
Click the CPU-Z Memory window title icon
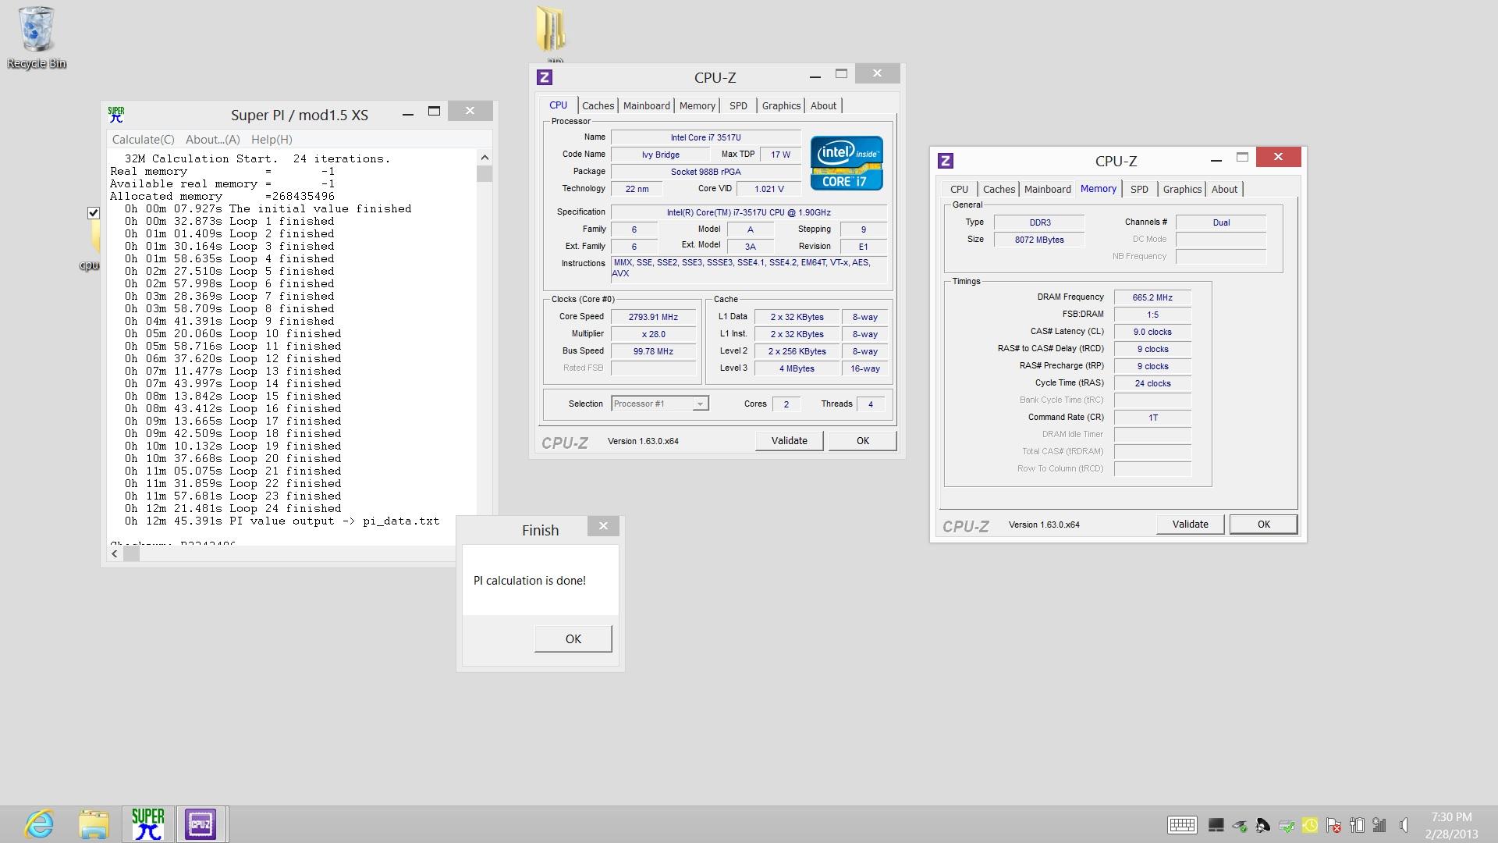[x=946, y=161]
